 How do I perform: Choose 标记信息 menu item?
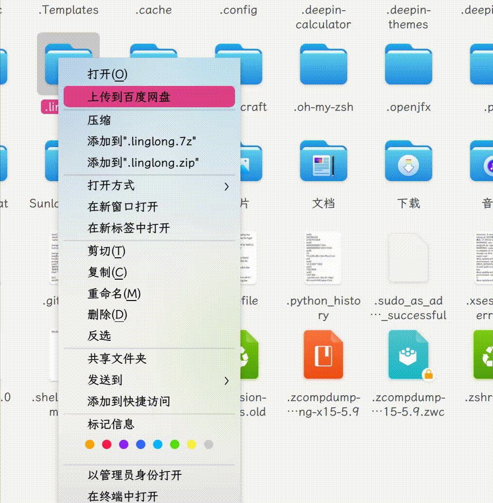click(x=149, y=424)
